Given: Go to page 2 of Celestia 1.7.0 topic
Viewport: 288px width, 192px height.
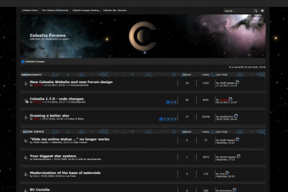Looking at the screenshot, I should 175,102.
